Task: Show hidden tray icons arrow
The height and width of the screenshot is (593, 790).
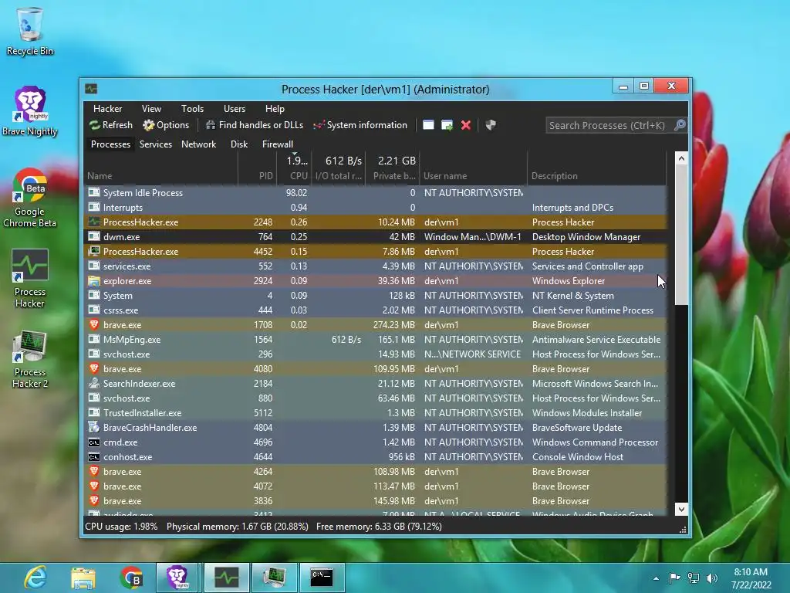Action: [656, 578]
